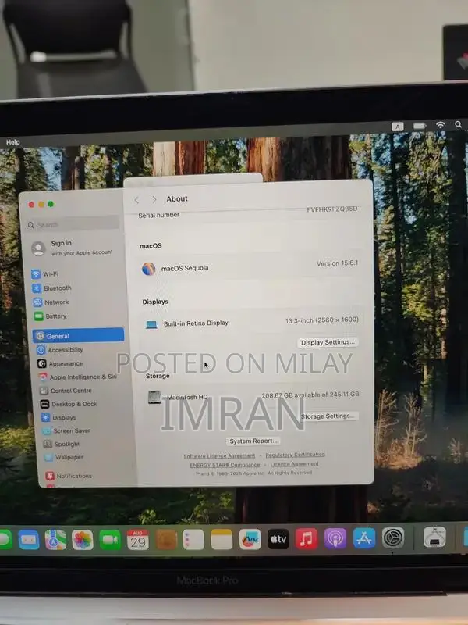The image size is (468, 625).
Task: Open the App Store from the Dock
Action: 364,537
